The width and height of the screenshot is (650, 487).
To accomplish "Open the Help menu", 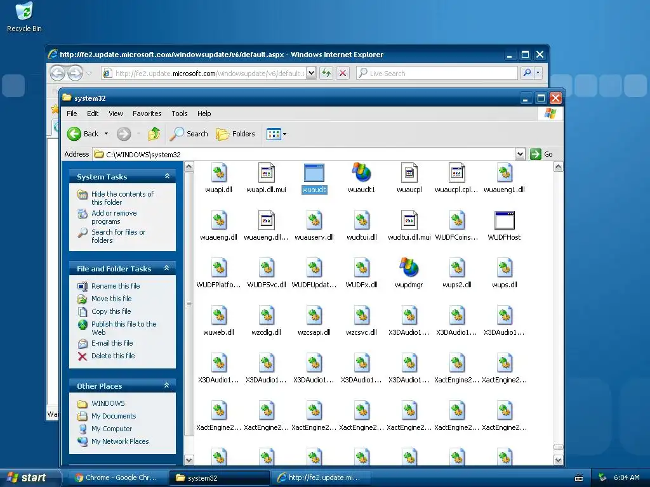I will (x=204, y=114).
